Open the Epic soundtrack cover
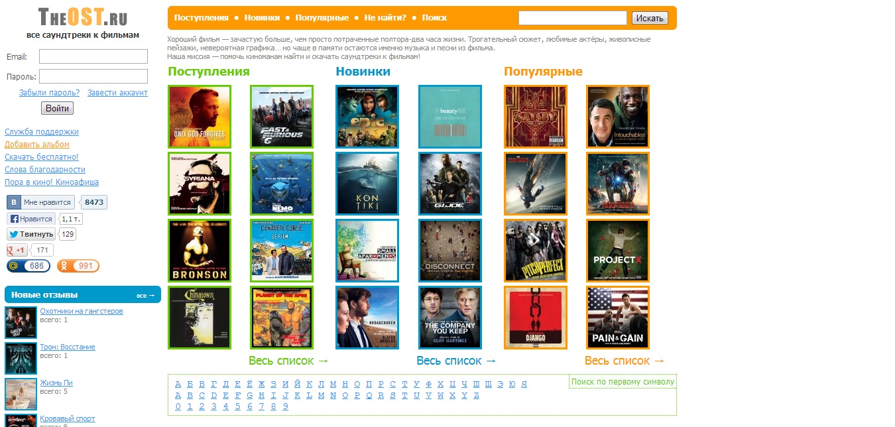This screenshot has width=895, height=427. (367, 117)
